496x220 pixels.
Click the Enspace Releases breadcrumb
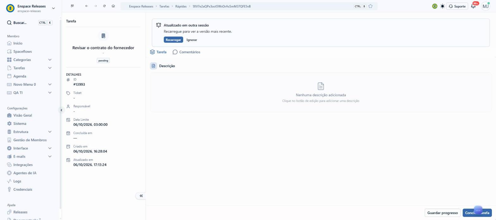141,6
